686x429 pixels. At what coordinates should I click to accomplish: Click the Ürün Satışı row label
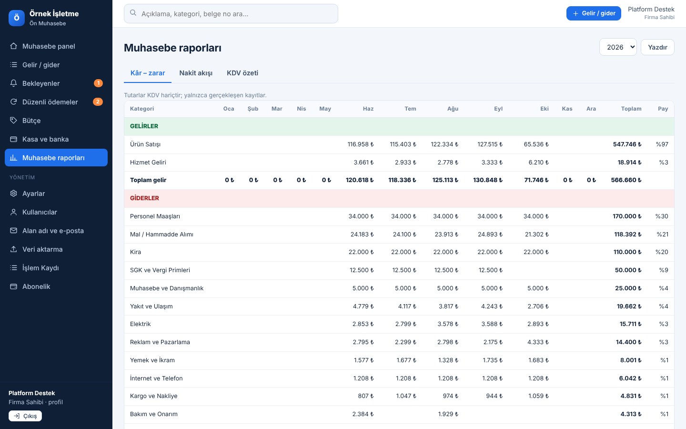pos(145,144)
